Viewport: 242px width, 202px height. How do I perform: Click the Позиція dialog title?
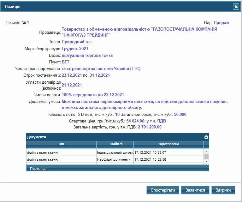coord(13,7)
